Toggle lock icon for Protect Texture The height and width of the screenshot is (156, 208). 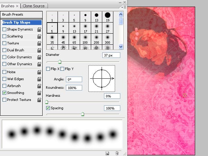point(39,100)
